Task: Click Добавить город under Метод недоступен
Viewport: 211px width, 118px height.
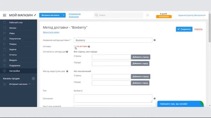Action: coord(140,83)
